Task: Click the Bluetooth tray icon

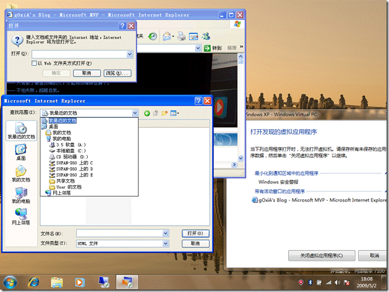Action: [310, 282]
